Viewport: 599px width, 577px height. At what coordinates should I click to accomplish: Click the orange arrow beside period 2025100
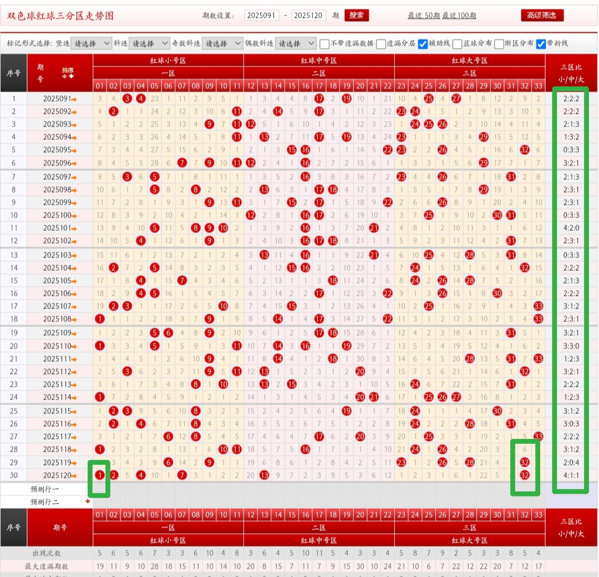(74, 216)
